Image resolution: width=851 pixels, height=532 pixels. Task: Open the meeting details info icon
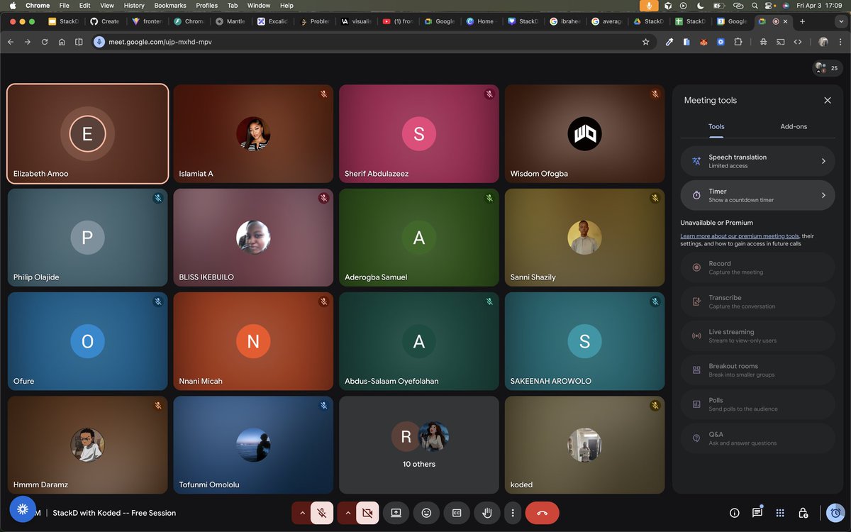(735, 513)
